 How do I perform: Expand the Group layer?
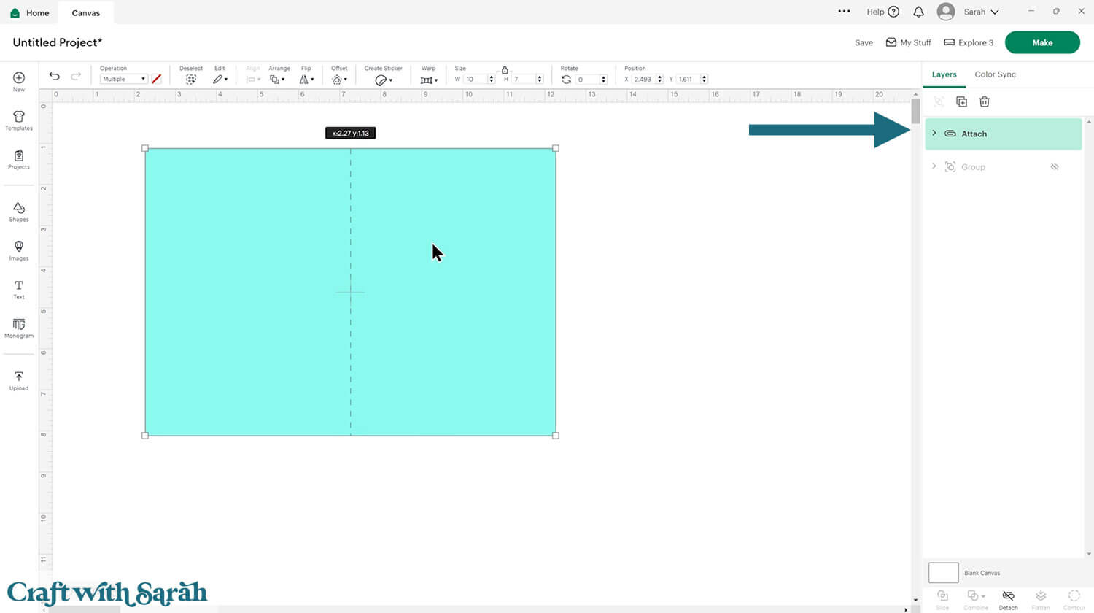point(934,167)
